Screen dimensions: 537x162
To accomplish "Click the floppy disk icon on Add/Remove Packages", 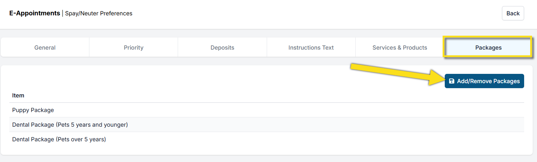I will 452,81.
